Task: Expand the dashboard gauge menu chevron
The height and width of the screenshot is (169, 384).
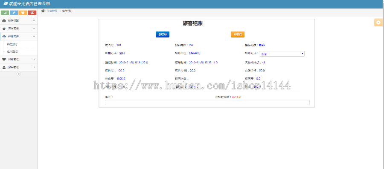Action: click(34, 20)
